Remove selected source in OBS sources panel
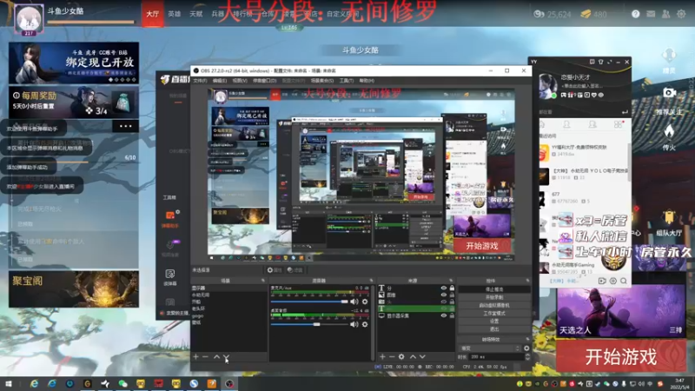Image resolution: width=695 pixels, height=391 pixels. coord(392,356)
